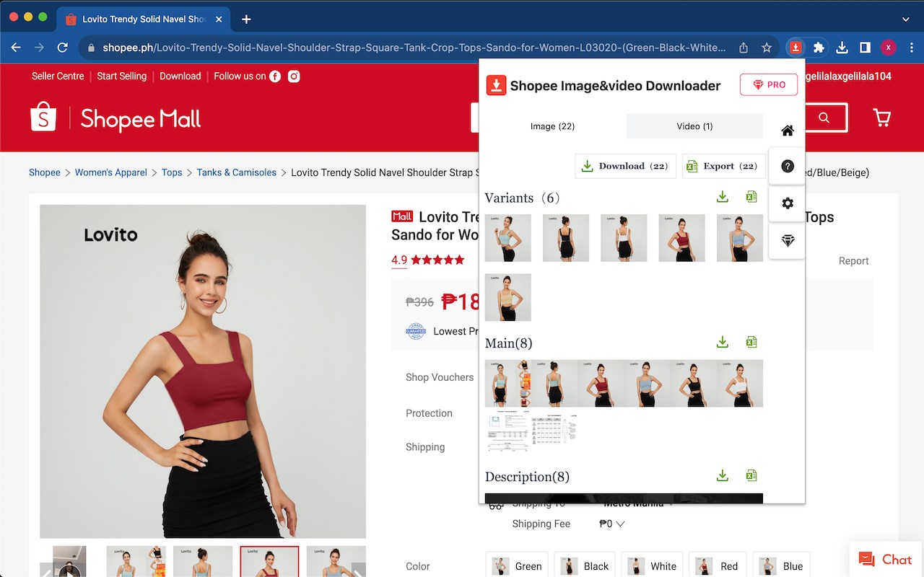Click the Download (22) button
The width and height of the screenshot is (924, 577).
625,166
